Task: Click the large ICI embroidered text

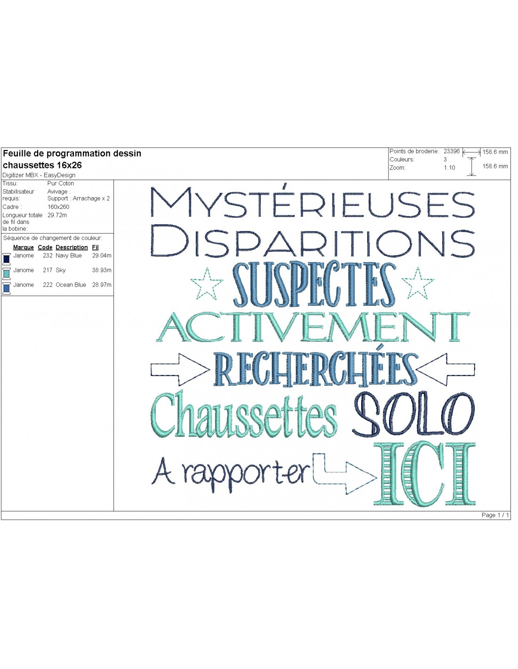Action: click(x=424, y=474)
